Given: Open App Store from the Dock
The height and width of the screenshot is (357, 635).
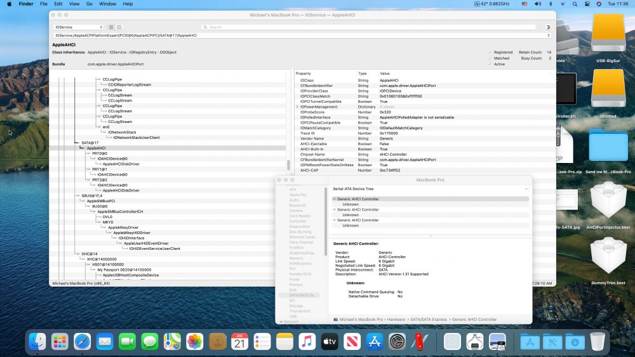Looking at the screenshot, I should pyautogui.click(x=375, y=342).
